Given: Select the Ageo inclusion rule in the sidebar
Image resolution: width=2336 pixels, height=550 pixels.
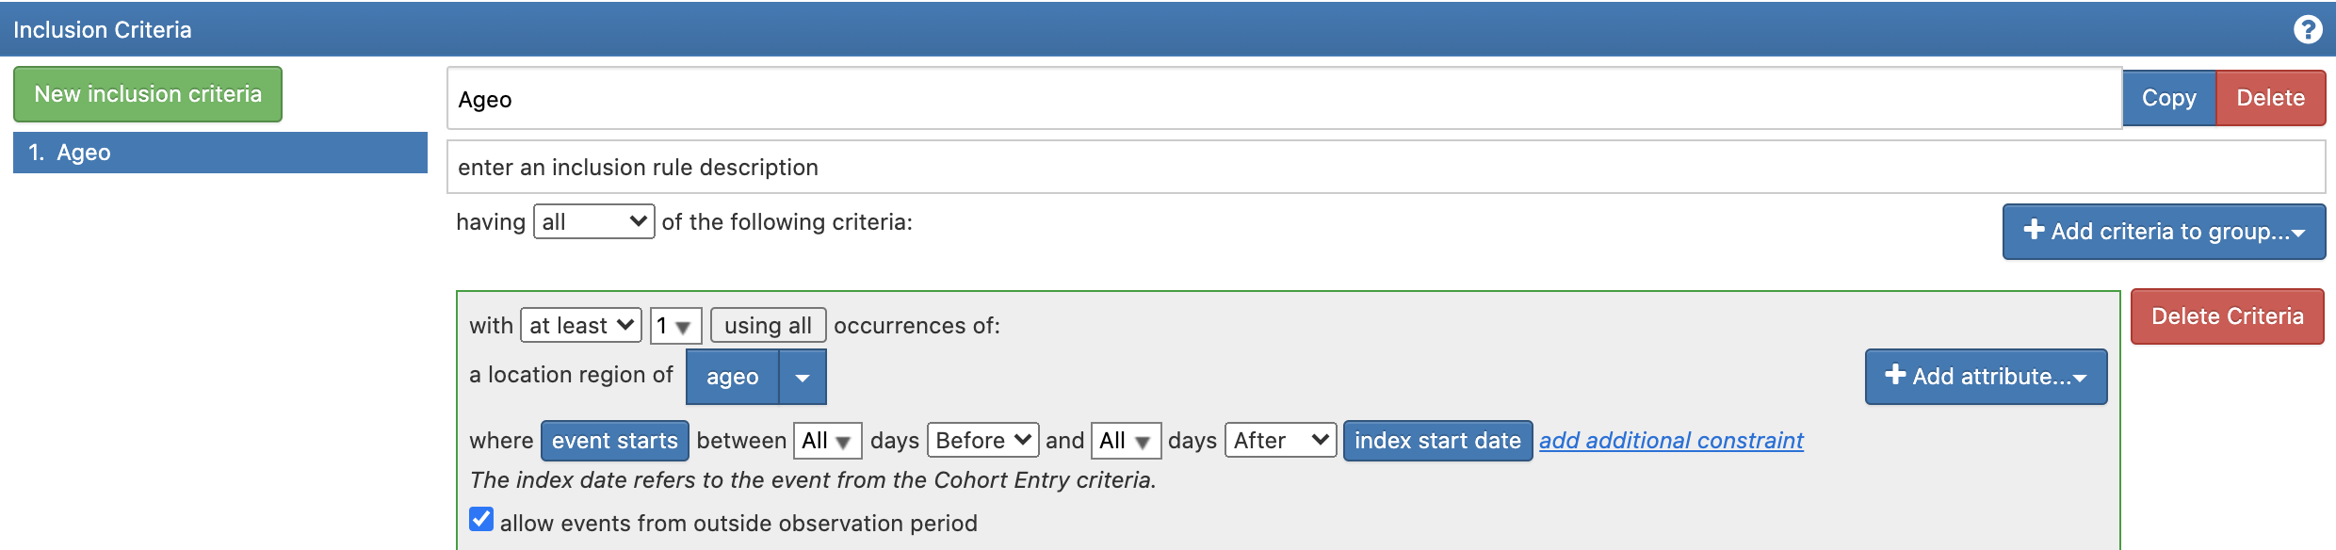Looking at the screenshot, I should click(219, 152).
